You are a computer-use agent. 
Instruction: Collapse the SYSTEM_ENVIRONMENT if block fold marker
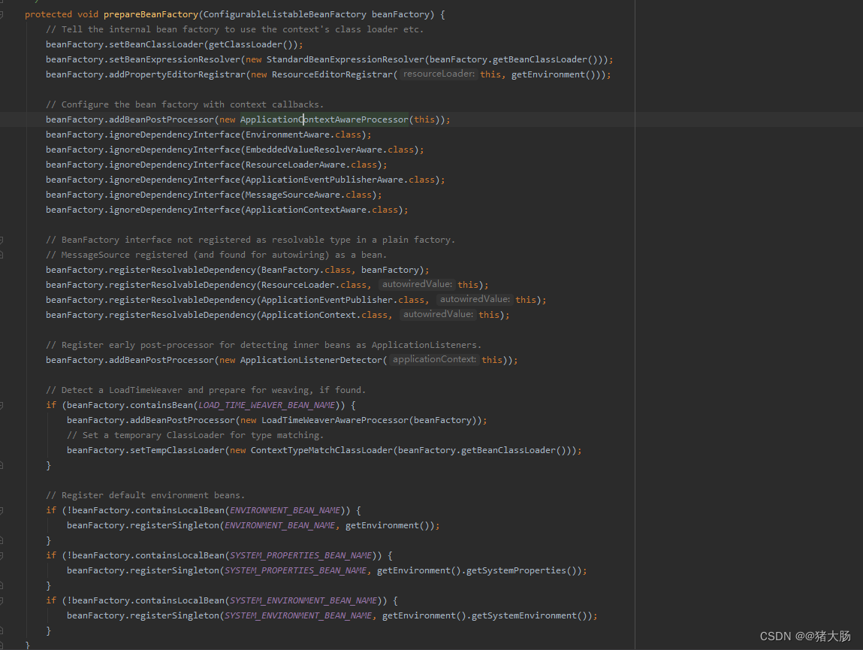coord(2,601)
